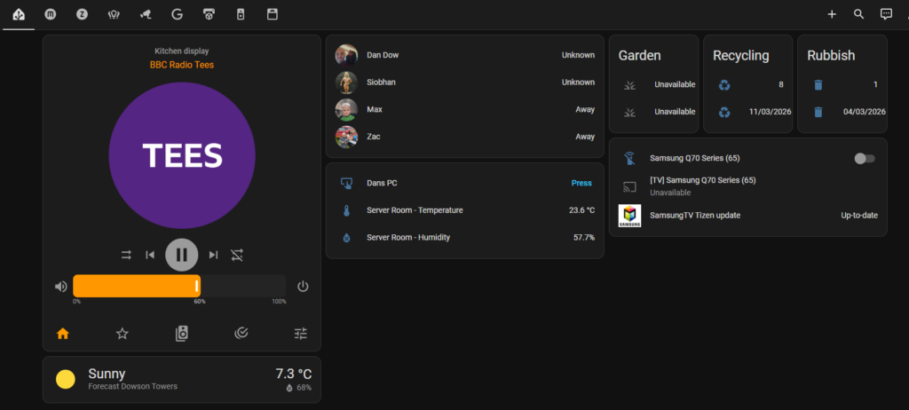Open the favorites star section
Screen dimensions: 909x410
pyautogui.click(x=123, y=334)
